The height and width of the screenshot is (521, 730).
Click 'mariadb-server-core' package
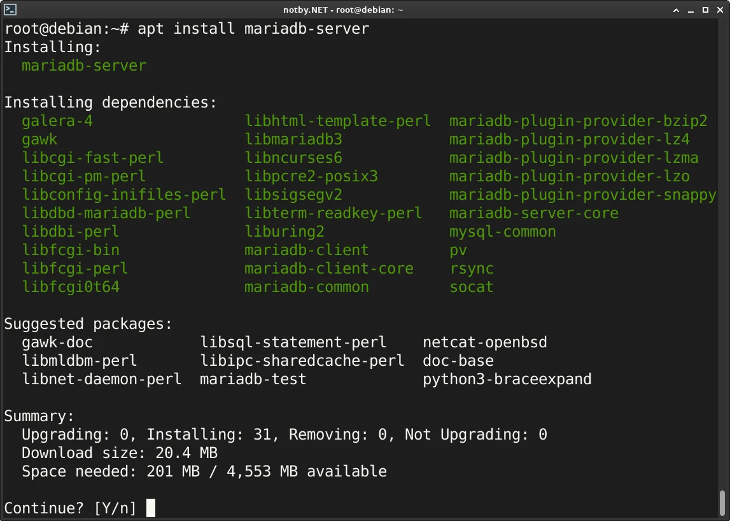(x=534, y=213)
